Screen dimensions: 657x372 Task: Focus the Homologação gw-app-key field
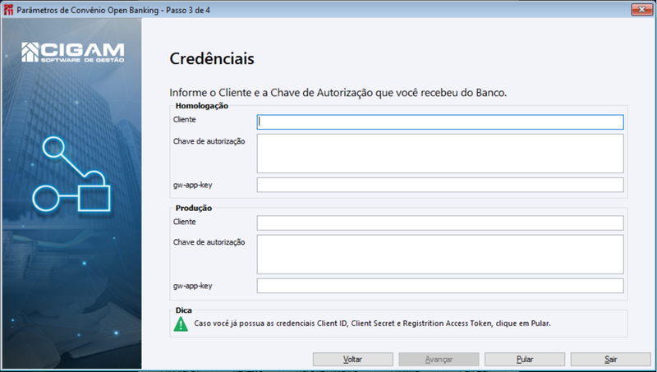pyautogui.click(x=440, y=185)
